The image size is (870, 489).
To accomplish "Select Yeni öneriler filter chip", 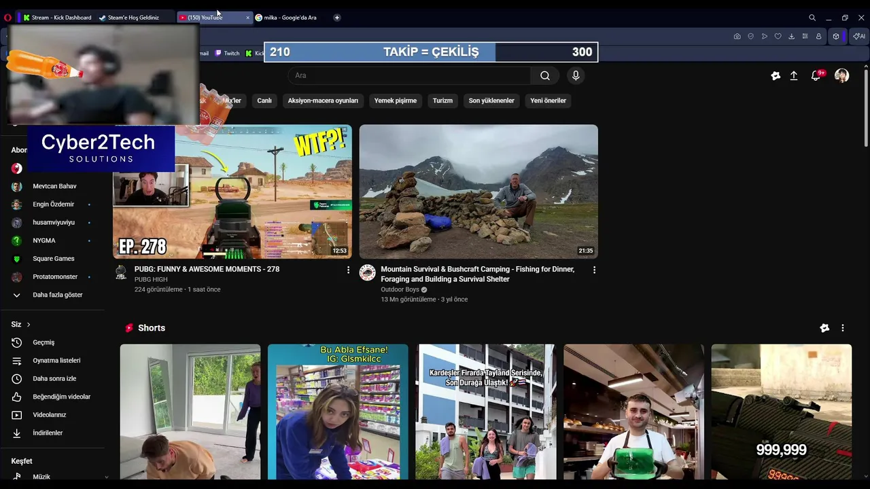I will pyautogui.click(x=548, y=101).
